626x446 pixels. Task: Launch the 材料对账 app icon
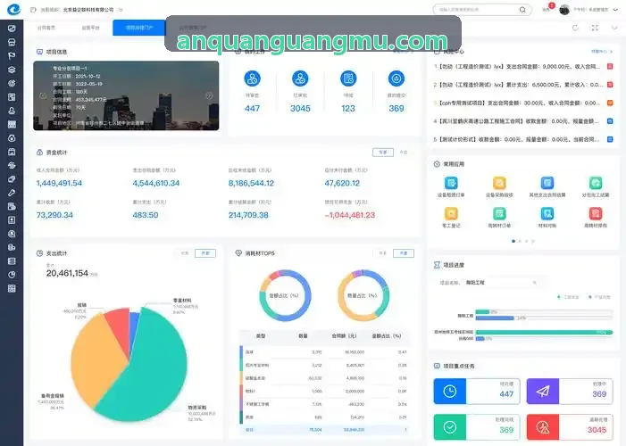tap(547, 214)
